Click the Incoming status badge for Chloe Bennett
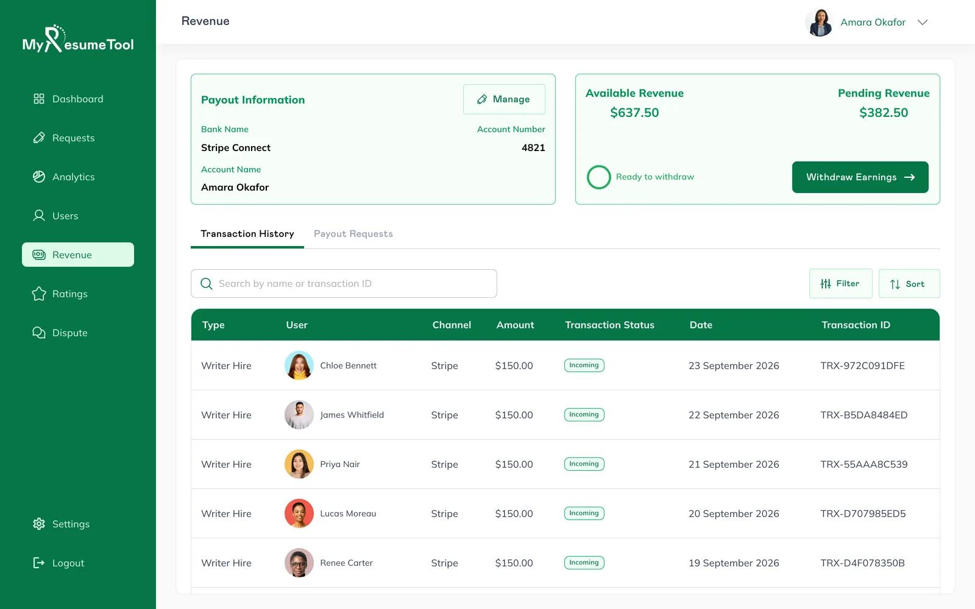Screen dimensions: 975x609 coord(584,365)
